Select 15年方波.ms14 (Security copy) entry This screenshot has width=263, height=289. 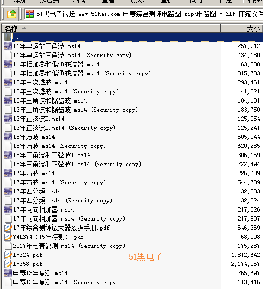pyautogui.click(x=59, y=146)
